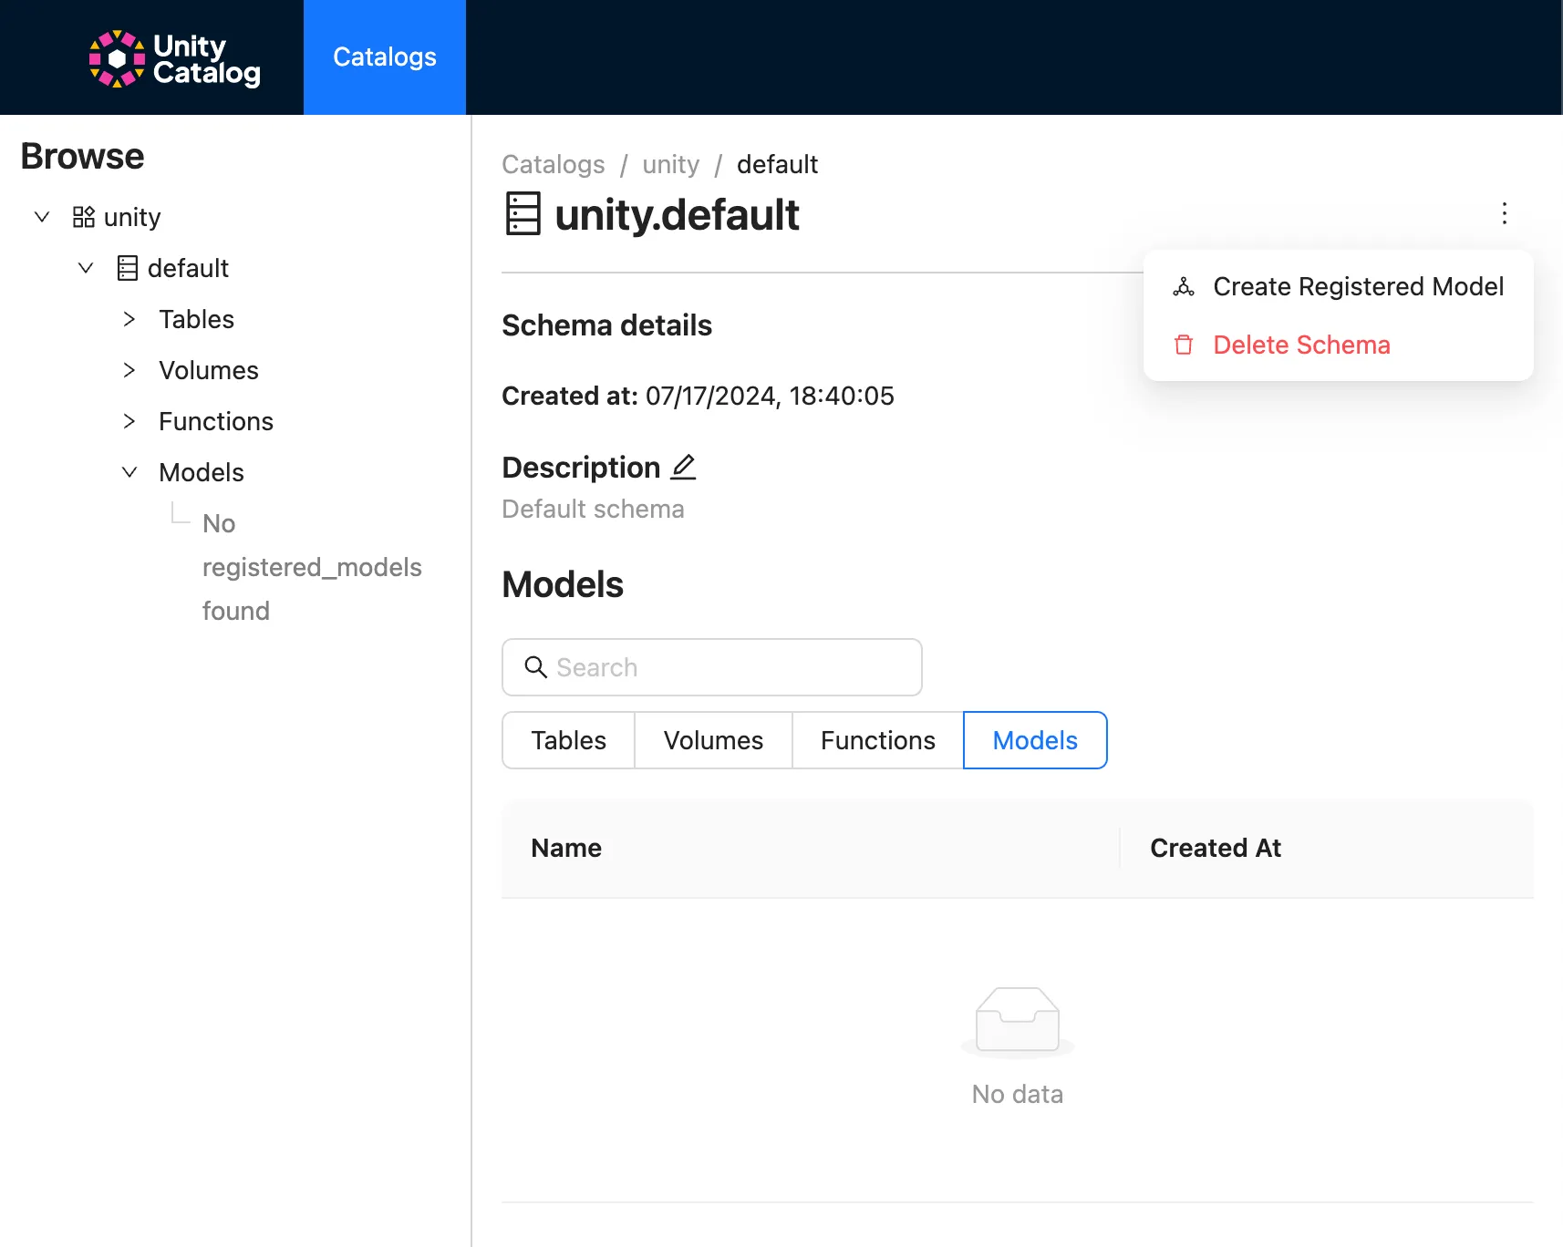1563x1247 pixels.
Task: Expand the Volumes tree node
Action: (129, 370)
